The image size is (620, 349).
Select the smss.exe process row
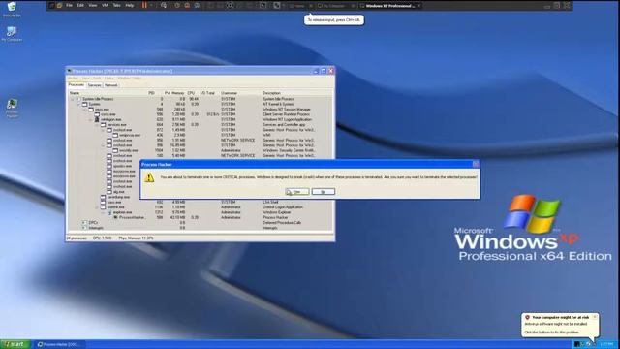[x=200, y=110]
